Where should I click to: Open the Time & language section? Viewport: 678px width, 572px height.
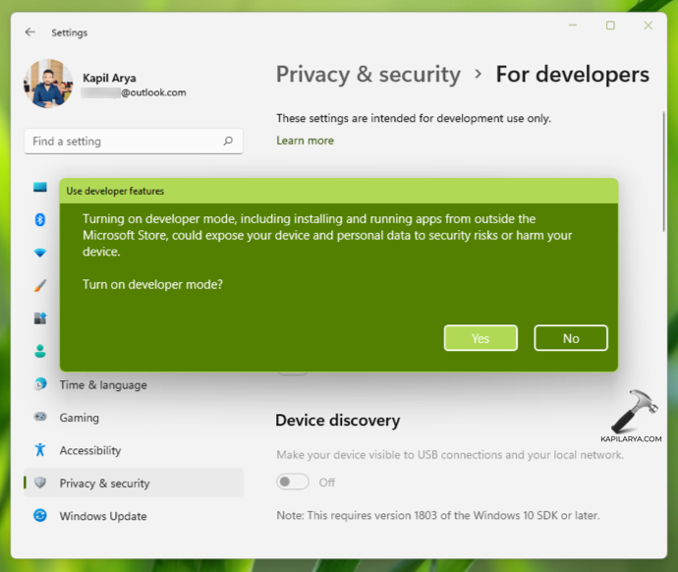[x=102, y=385]
